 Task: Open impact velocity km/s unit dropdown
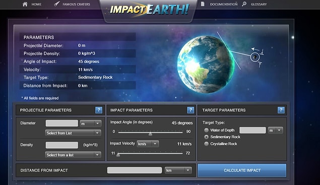coord(148,144)
